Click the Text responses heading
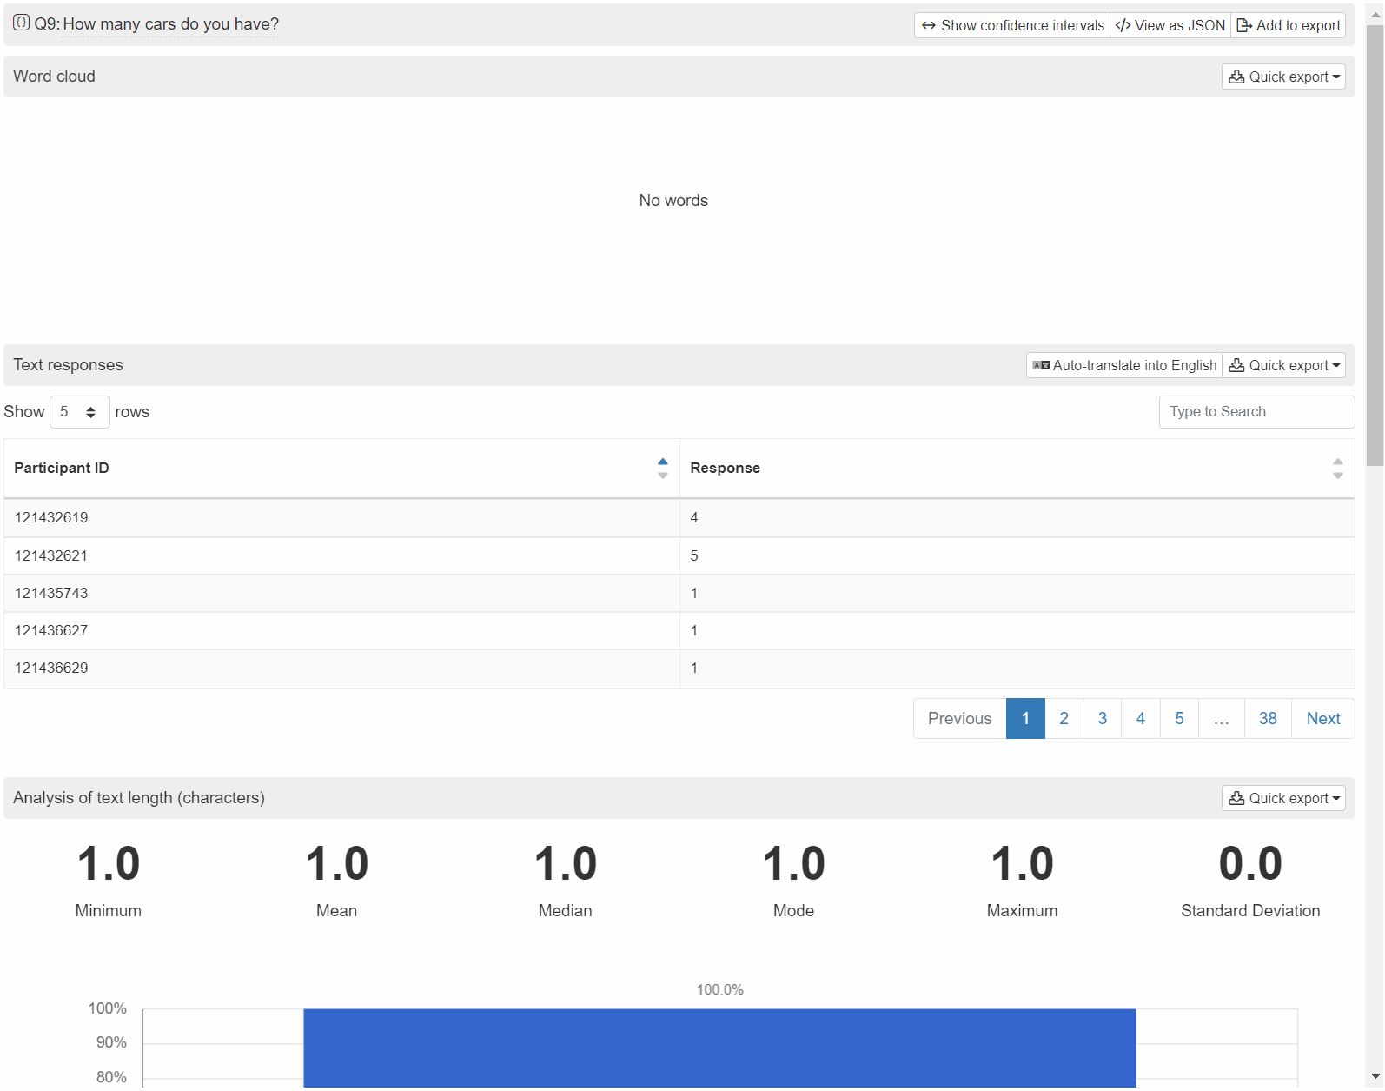This screenshot has width=1385, height=1091. (68, 365)
